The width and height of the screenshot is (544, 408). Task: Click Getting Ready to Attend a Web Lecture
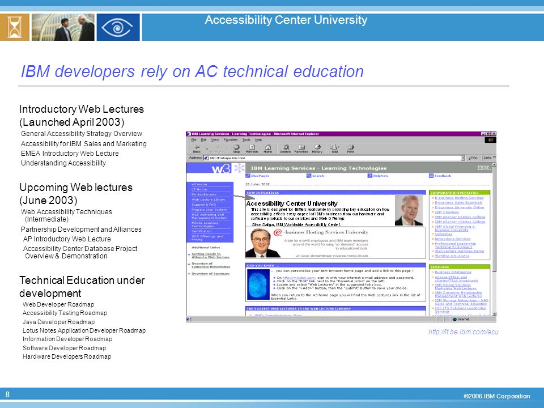[211, 256]
